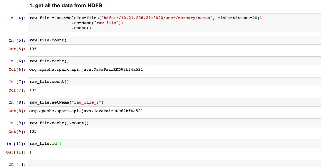Screen dimensions: 321x167
Task: Focus the In [6] raw_file.cache() code cell
Action: (174, 61)
